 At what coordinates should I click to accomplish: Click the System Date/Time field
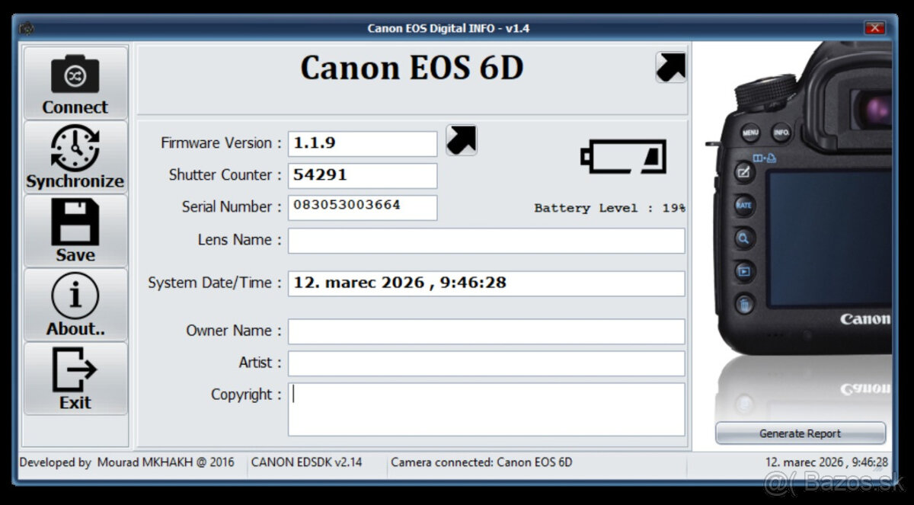pyautogui.click(x=486, y=283)
